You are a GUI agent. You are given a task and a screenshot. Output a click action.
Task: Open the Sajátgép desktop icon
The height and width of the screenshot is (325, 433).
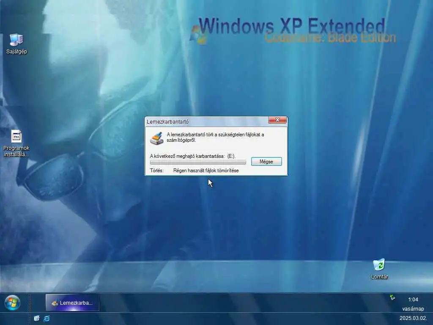click(16, 44)
